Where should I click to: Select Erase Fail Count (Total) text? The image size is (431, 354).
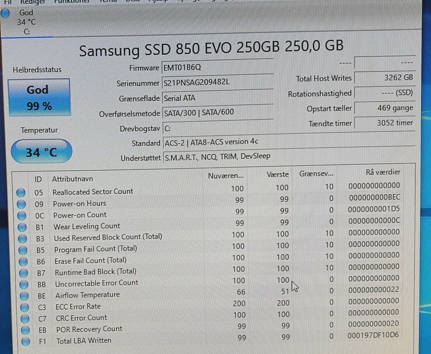[x=90, y=261]
